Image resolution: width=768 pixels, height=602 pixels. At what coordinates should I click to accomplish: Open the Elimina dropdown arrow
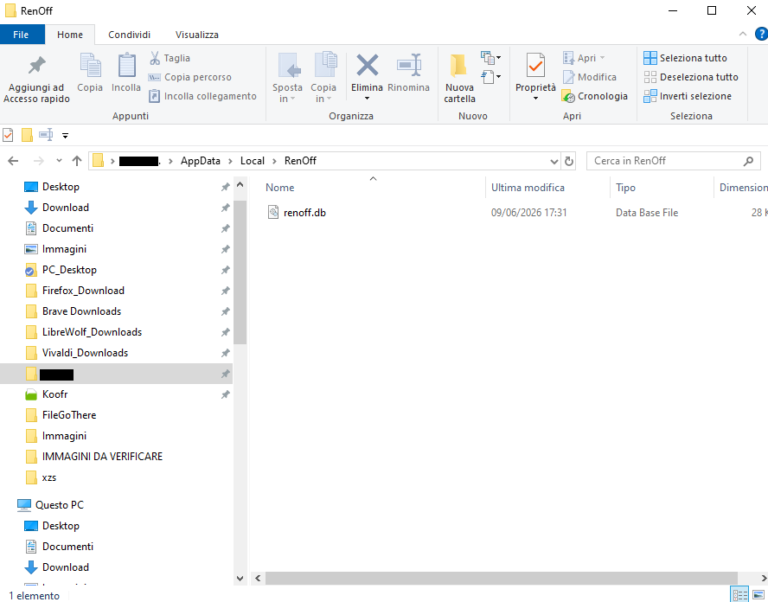point(367,99)
